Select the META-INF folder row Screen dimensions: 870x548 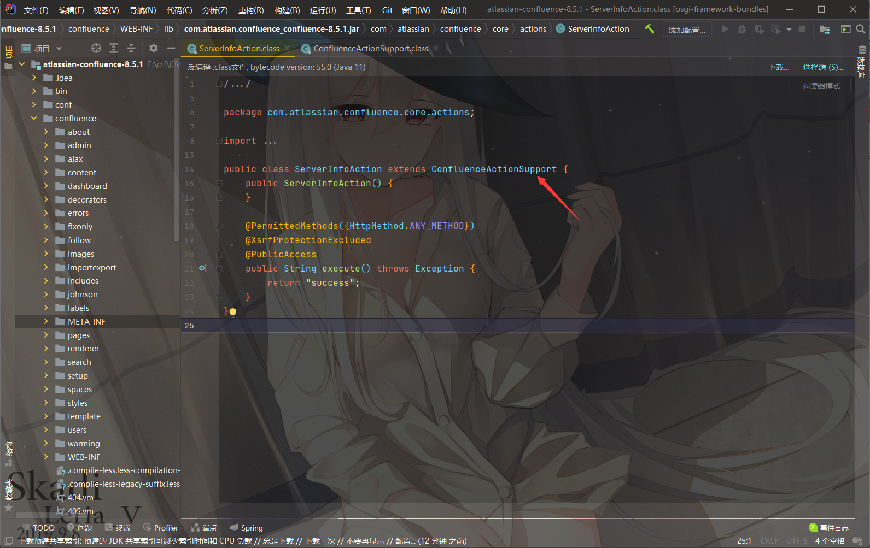tap(97, 321)
